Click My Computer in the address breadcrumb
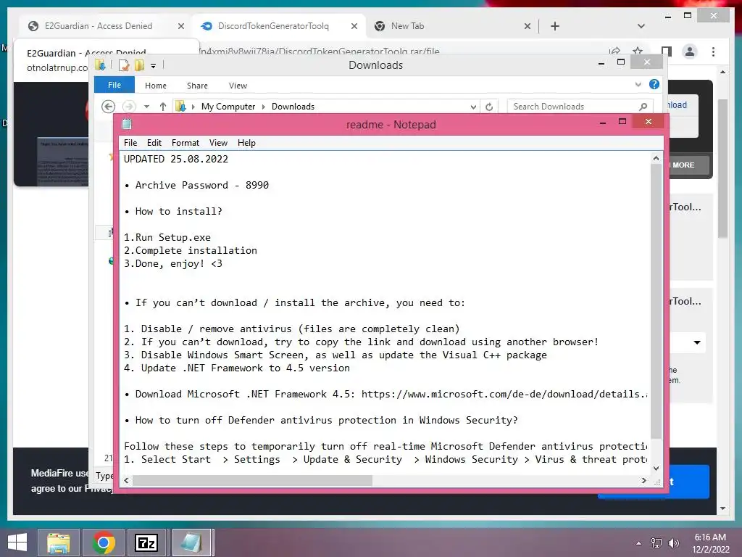742x557 pixels. coord(228,107)
